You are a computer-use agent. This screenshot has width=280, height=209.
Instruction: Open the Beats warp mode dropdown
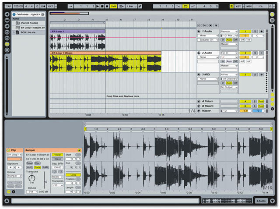[56, 177]
